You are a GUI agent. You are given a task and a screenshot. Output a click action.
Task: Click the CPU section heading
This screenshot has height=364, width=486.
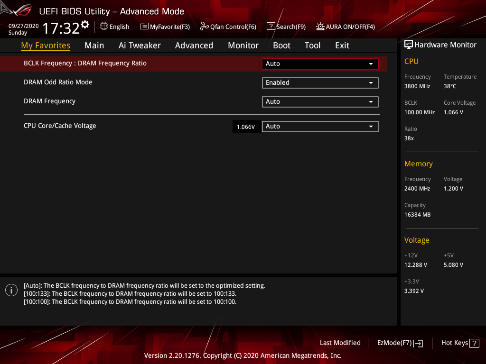pyautogui.click(x=411, y=61)
